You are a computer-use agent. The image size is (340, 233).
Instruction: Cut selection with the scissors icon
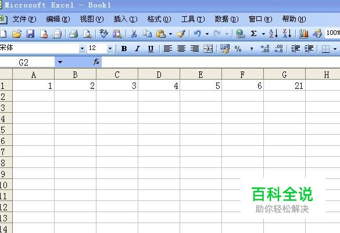[134, 34]
